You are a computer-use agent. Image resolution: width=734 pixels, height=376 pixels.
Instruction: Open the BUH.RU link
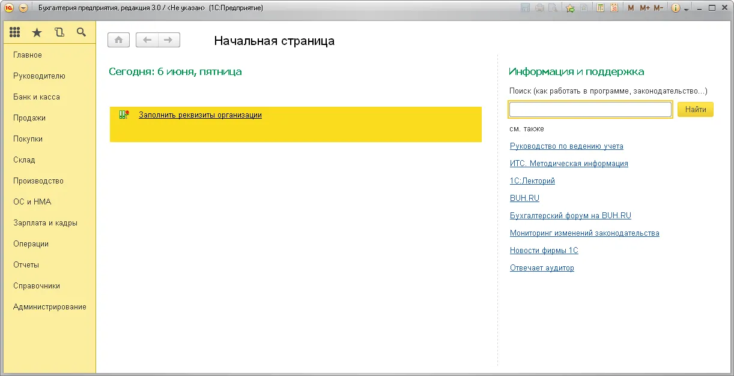coord(524,198)
